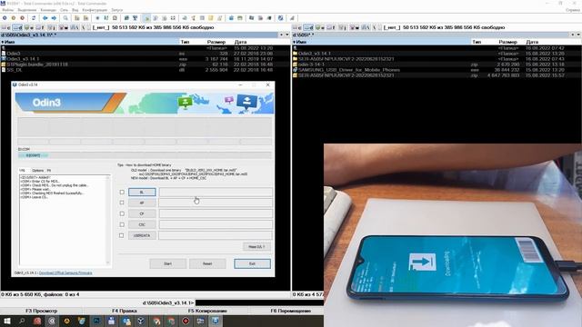Sort left panel by Размер column
This screenshot has height=327, width=582.
pos(216,42)
